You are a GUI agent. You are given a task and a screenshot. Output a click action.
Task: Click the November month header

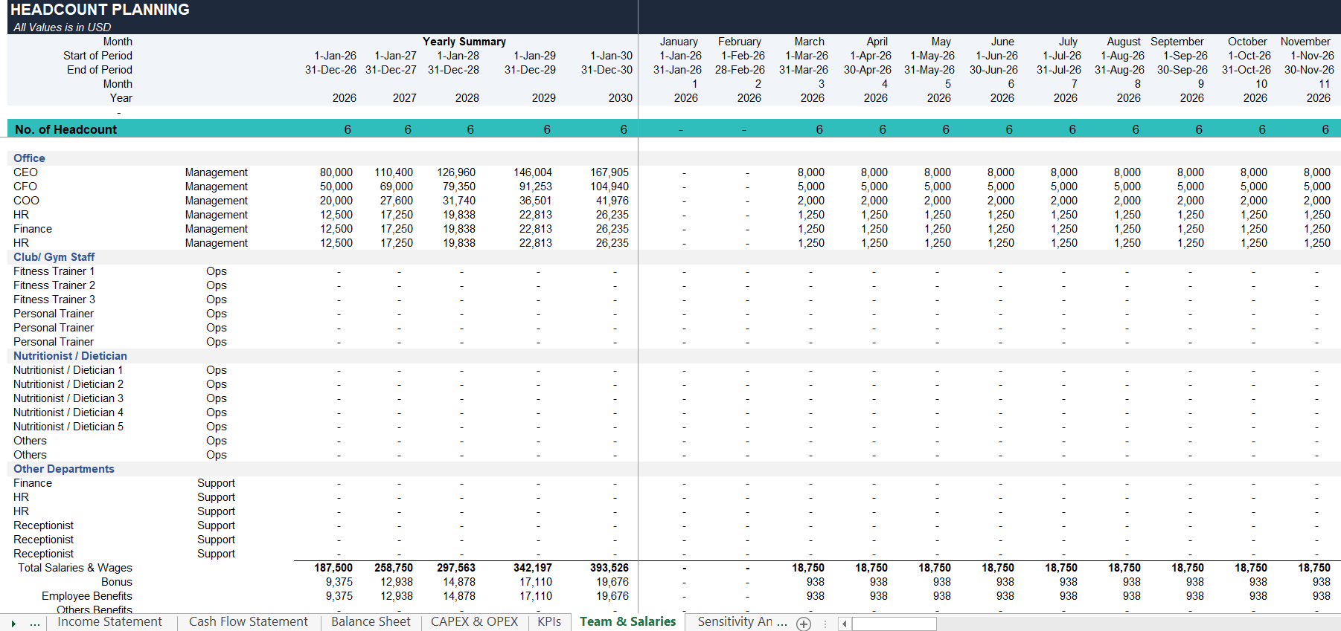pos(1306,42)
